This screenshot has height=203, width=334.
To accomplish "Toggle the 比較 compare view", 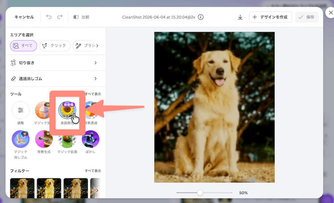I will click(x=81, y=17).
